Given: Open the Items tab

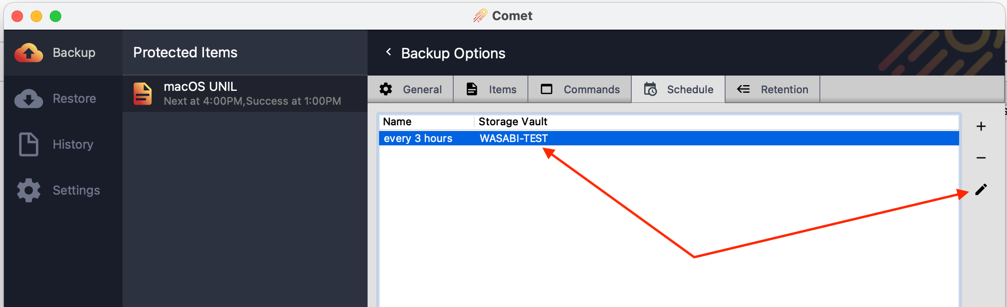Looking at the screenshot, I should click(x=491, y=89).
